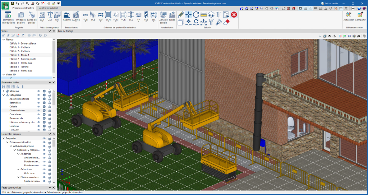Switch to the Control de calidad tab
The width and height of the screenshot is (368, 195).
[49, 8]
